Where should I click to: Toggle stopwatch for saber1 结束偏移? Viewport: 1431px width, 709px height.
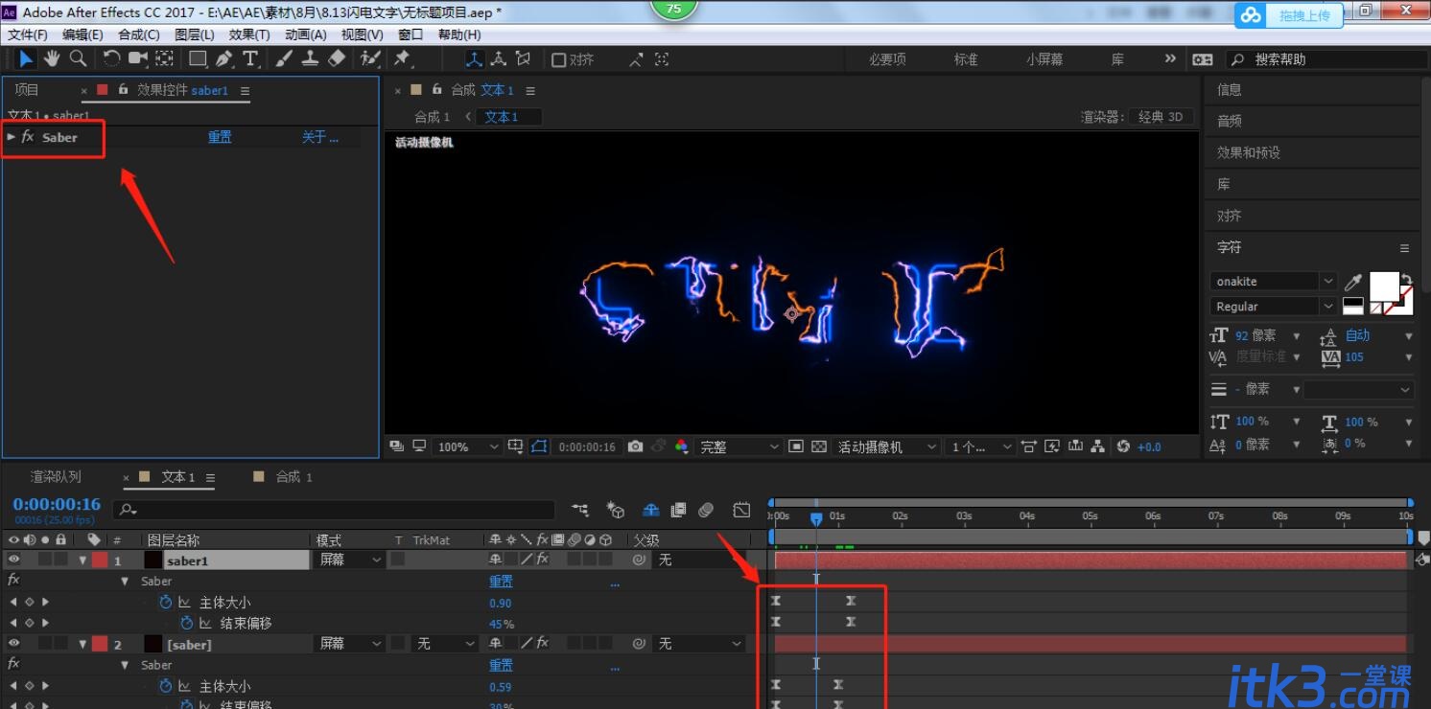point(187,623)
